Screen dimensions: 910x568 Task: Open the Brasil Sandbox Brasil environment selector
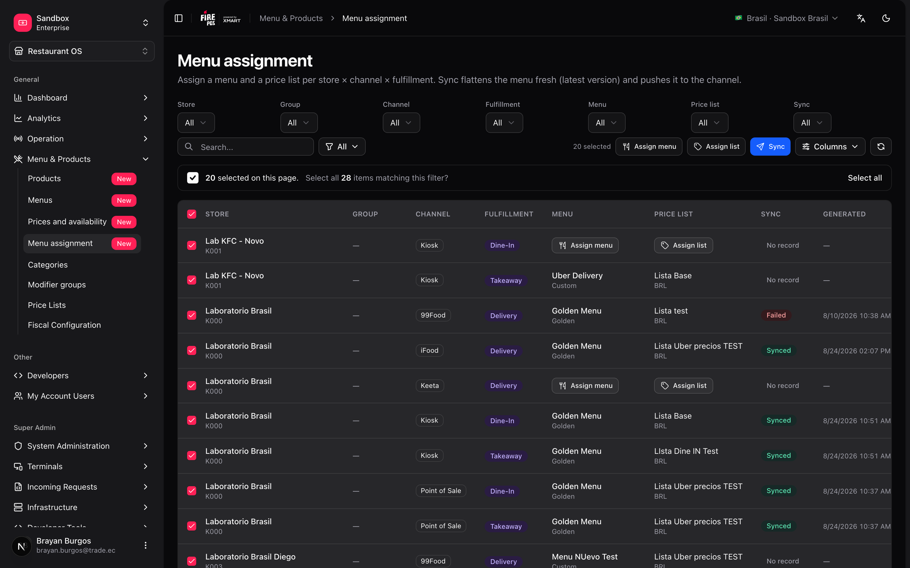[x=786, y=18]
